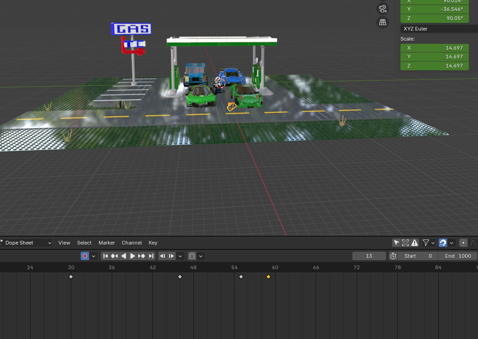This screenshot has width=478, height=339.
Task: Open snapping options dropdown in dope sheet
Action: coord(452,243)
